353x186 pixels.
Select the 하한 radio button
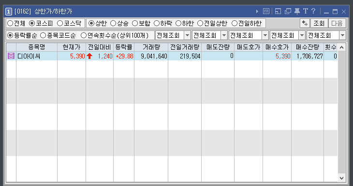pyautogui.click(x=178, y=23)
